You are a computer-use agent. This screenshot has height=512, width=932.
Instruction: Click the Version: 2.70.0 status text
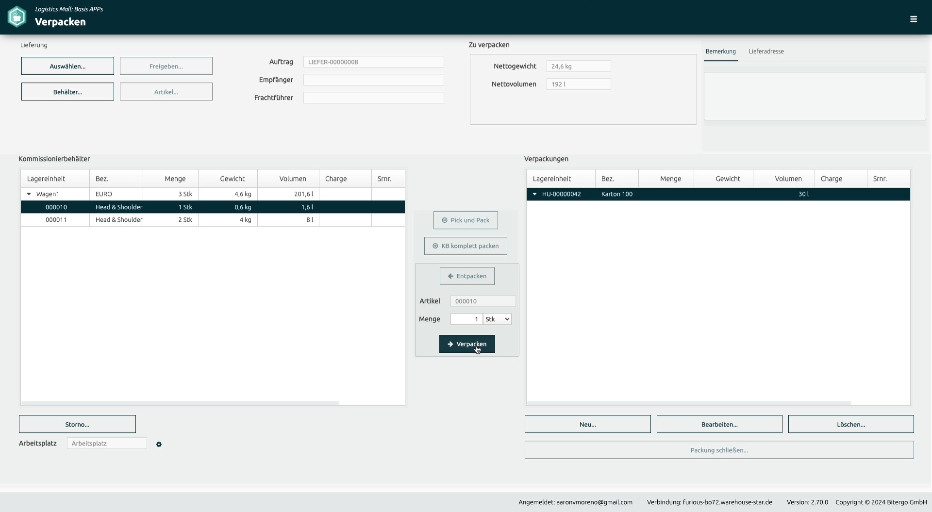pos(807,502)
